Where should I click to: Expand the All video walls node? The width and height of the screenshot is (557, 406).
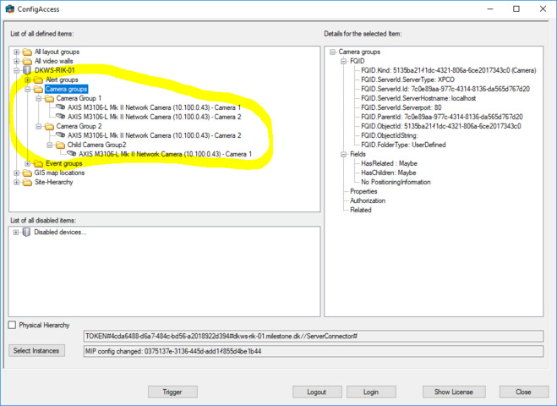coord(17,61)
